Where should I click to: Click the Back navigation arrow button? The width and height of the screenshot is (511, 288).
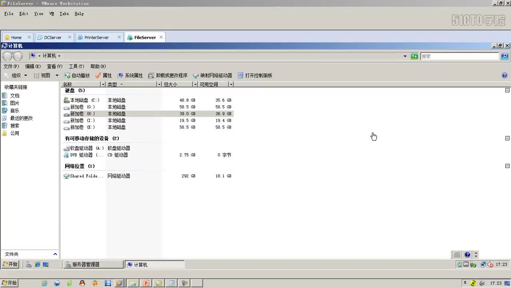7,56
